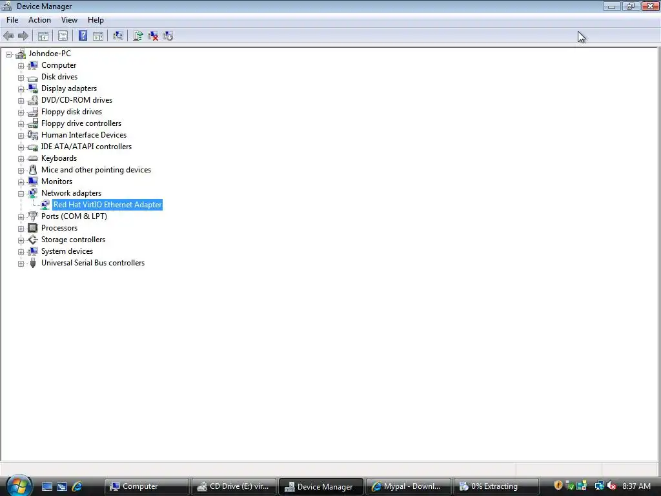This screenshot has height=496, width=661.
Task: Click the blue Help question mark icon
Action: pyautogui.click(x=83, y=36)
